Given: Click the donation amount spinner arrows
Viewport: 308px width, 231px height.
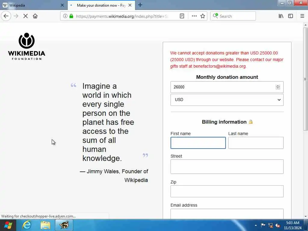Looking at the screenshot, I should click(x=278, y=87).
